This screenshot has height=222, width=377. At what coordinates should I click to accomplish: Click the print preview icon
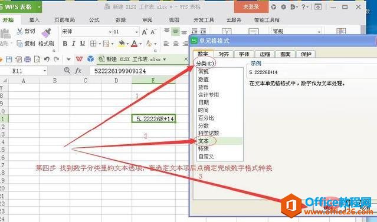point(37,59)
